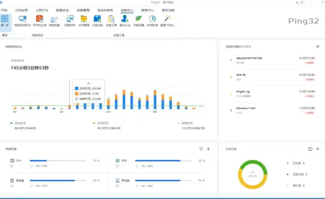Click the 内存 memory icon

click(x=118, y=161)
